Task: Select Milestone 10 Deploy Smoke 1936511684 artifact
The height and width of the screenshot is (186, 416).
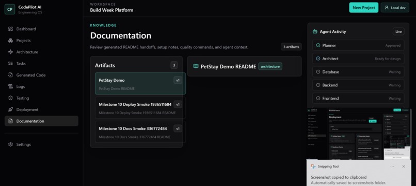Action: pyautogui.click(x=140, y=108)
